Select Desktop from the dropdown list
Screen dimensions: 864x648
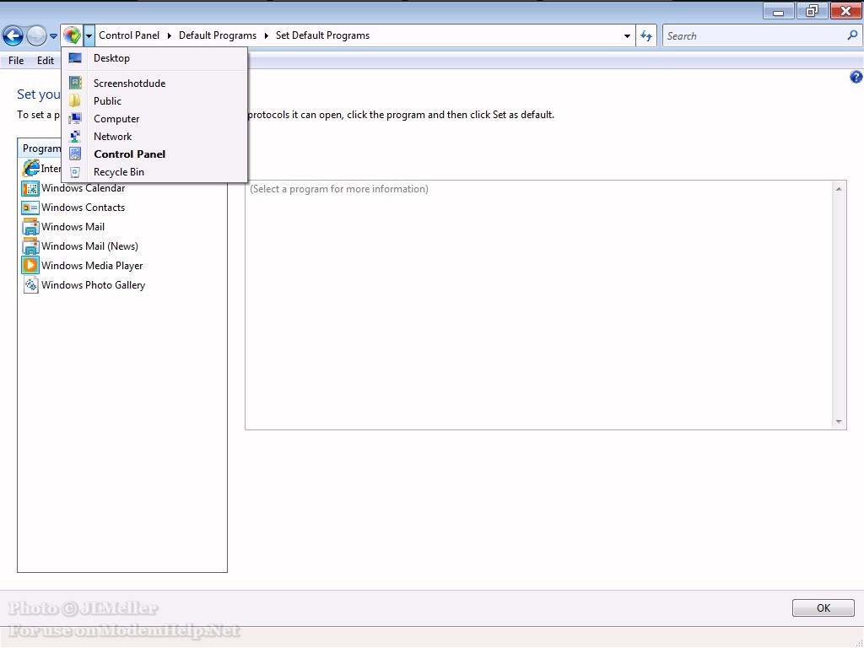[x=154, y=58]
